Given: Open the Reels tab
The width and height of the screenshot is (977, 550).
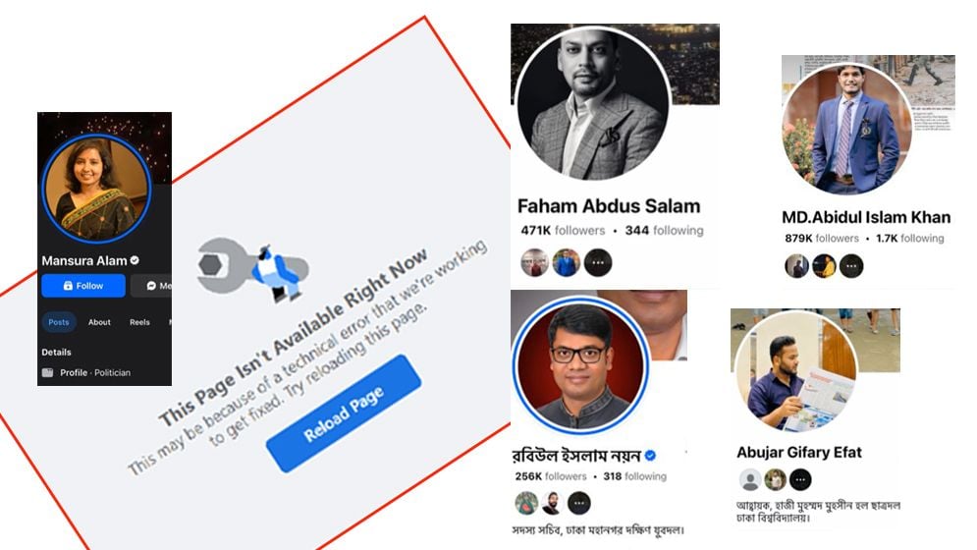Looking at the screenshot, I should 139,322.
